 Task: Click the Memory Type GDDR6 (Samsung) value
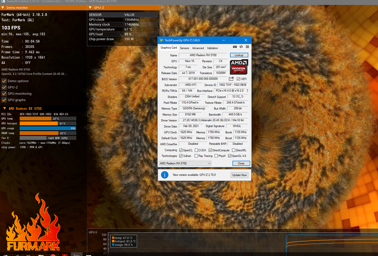[x=194, y=109]
